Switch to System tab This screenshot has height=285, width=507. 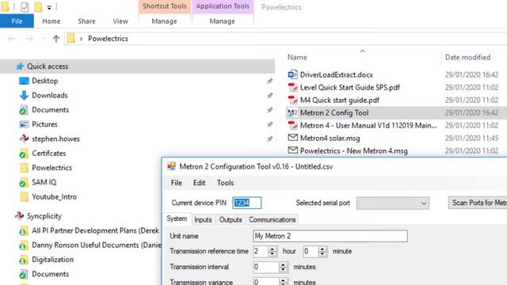coord(177,218)
